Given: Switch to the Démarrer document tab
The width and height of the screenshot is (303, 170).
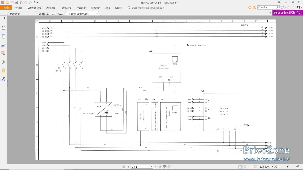Looking at the screenshot, I should pos(15,14).
